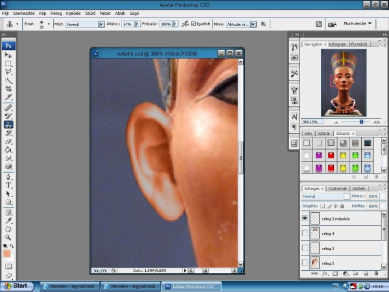The width and height of the screenshot is (389, 292).
Task: Show the réteg 4 layer
Action: 305,233
